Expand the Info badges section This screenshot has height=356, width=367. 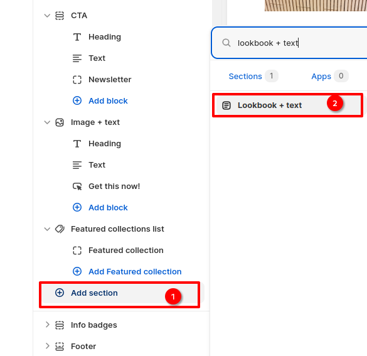[47, 325]
